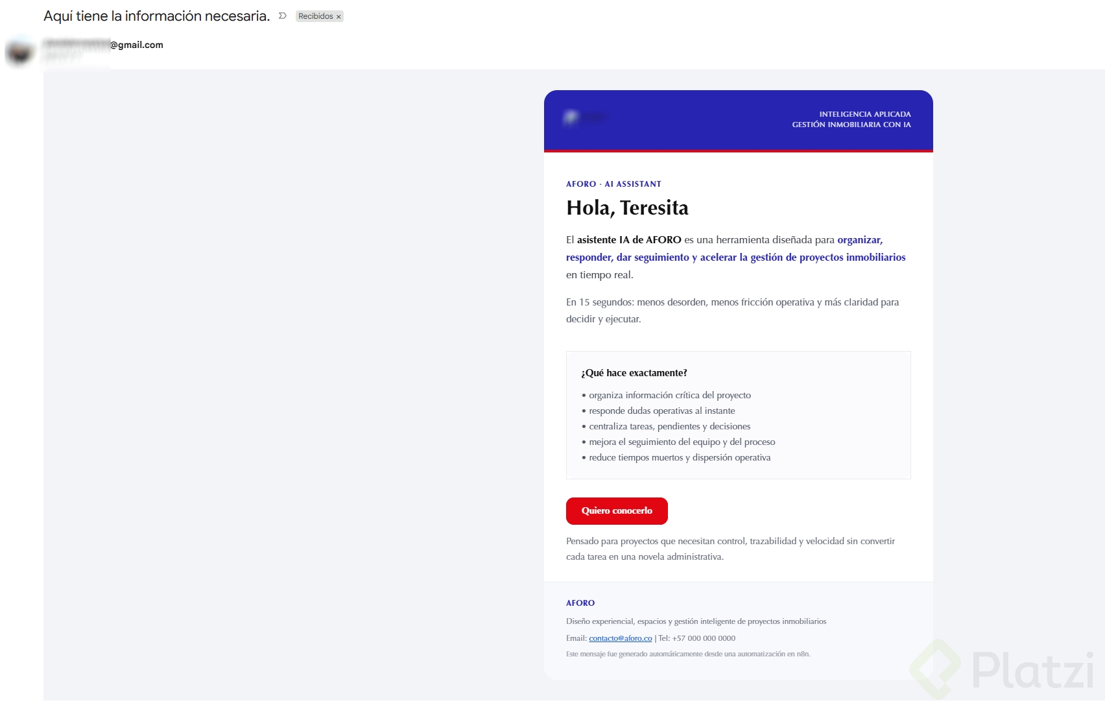Click the 'responde dudas operativas al instante' bullet

(x=661, y=411)
